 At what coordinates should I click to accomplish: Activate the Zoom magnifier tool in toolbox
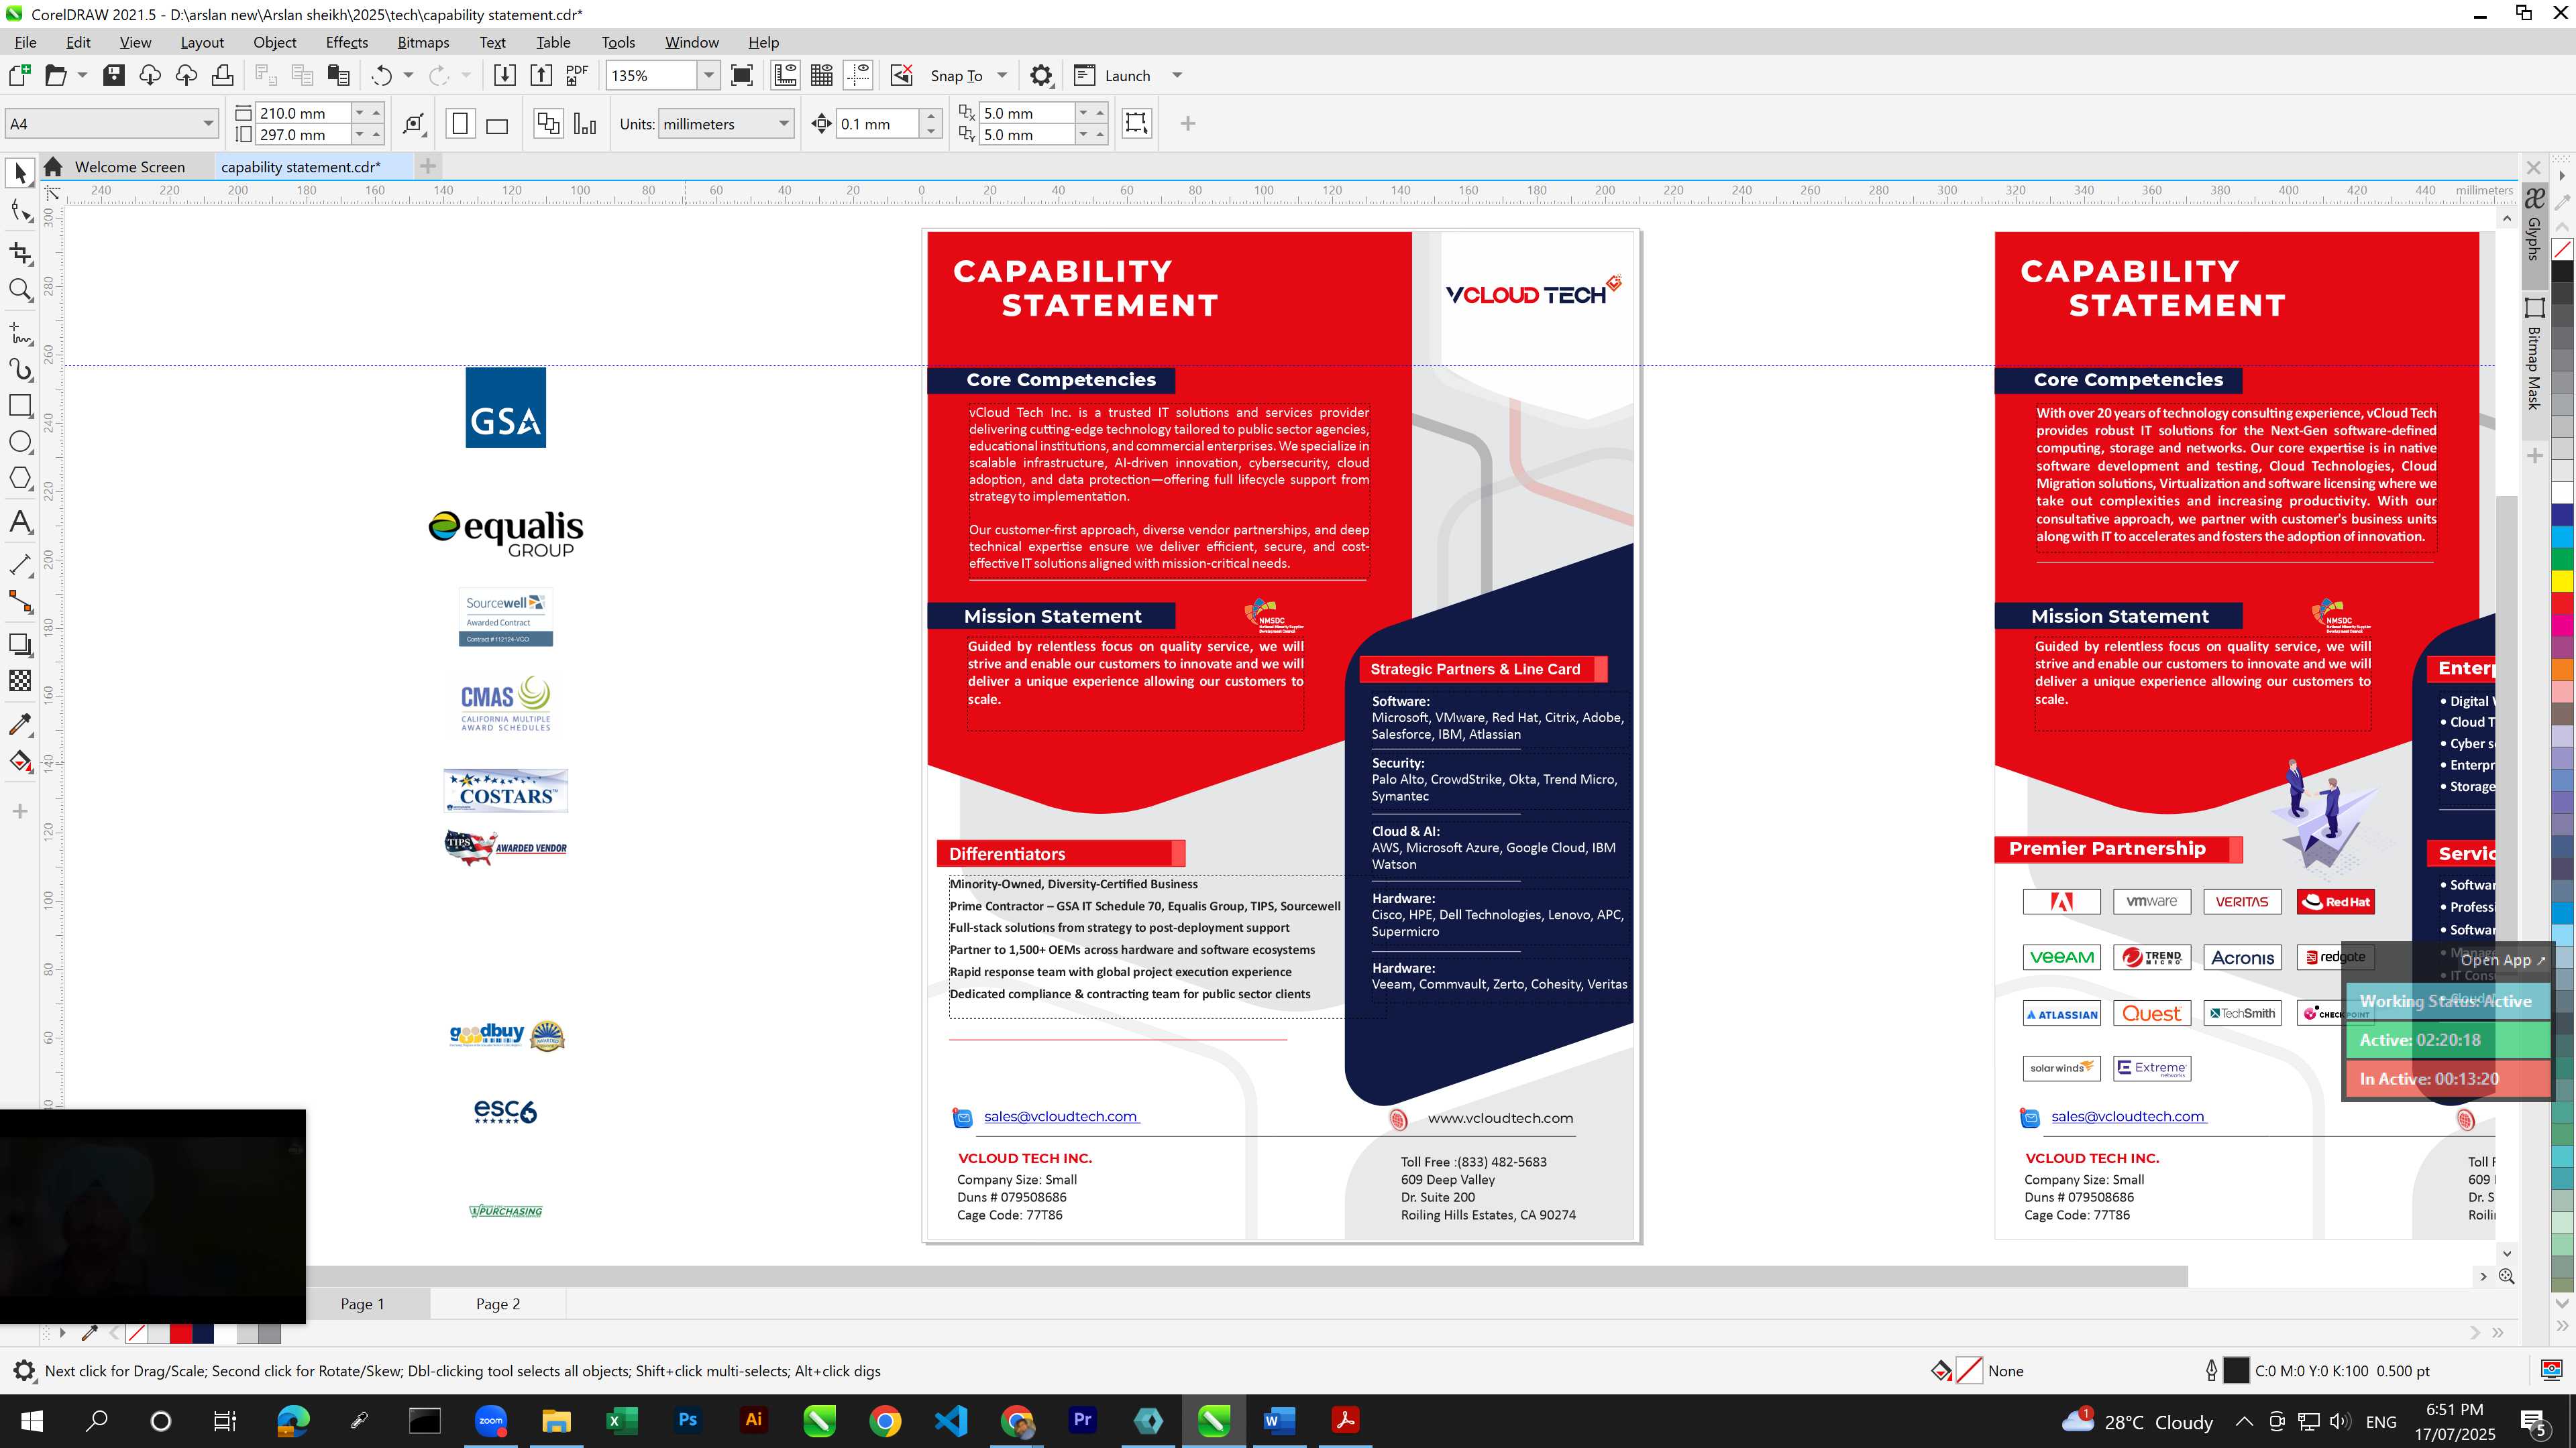pos(20,291)
